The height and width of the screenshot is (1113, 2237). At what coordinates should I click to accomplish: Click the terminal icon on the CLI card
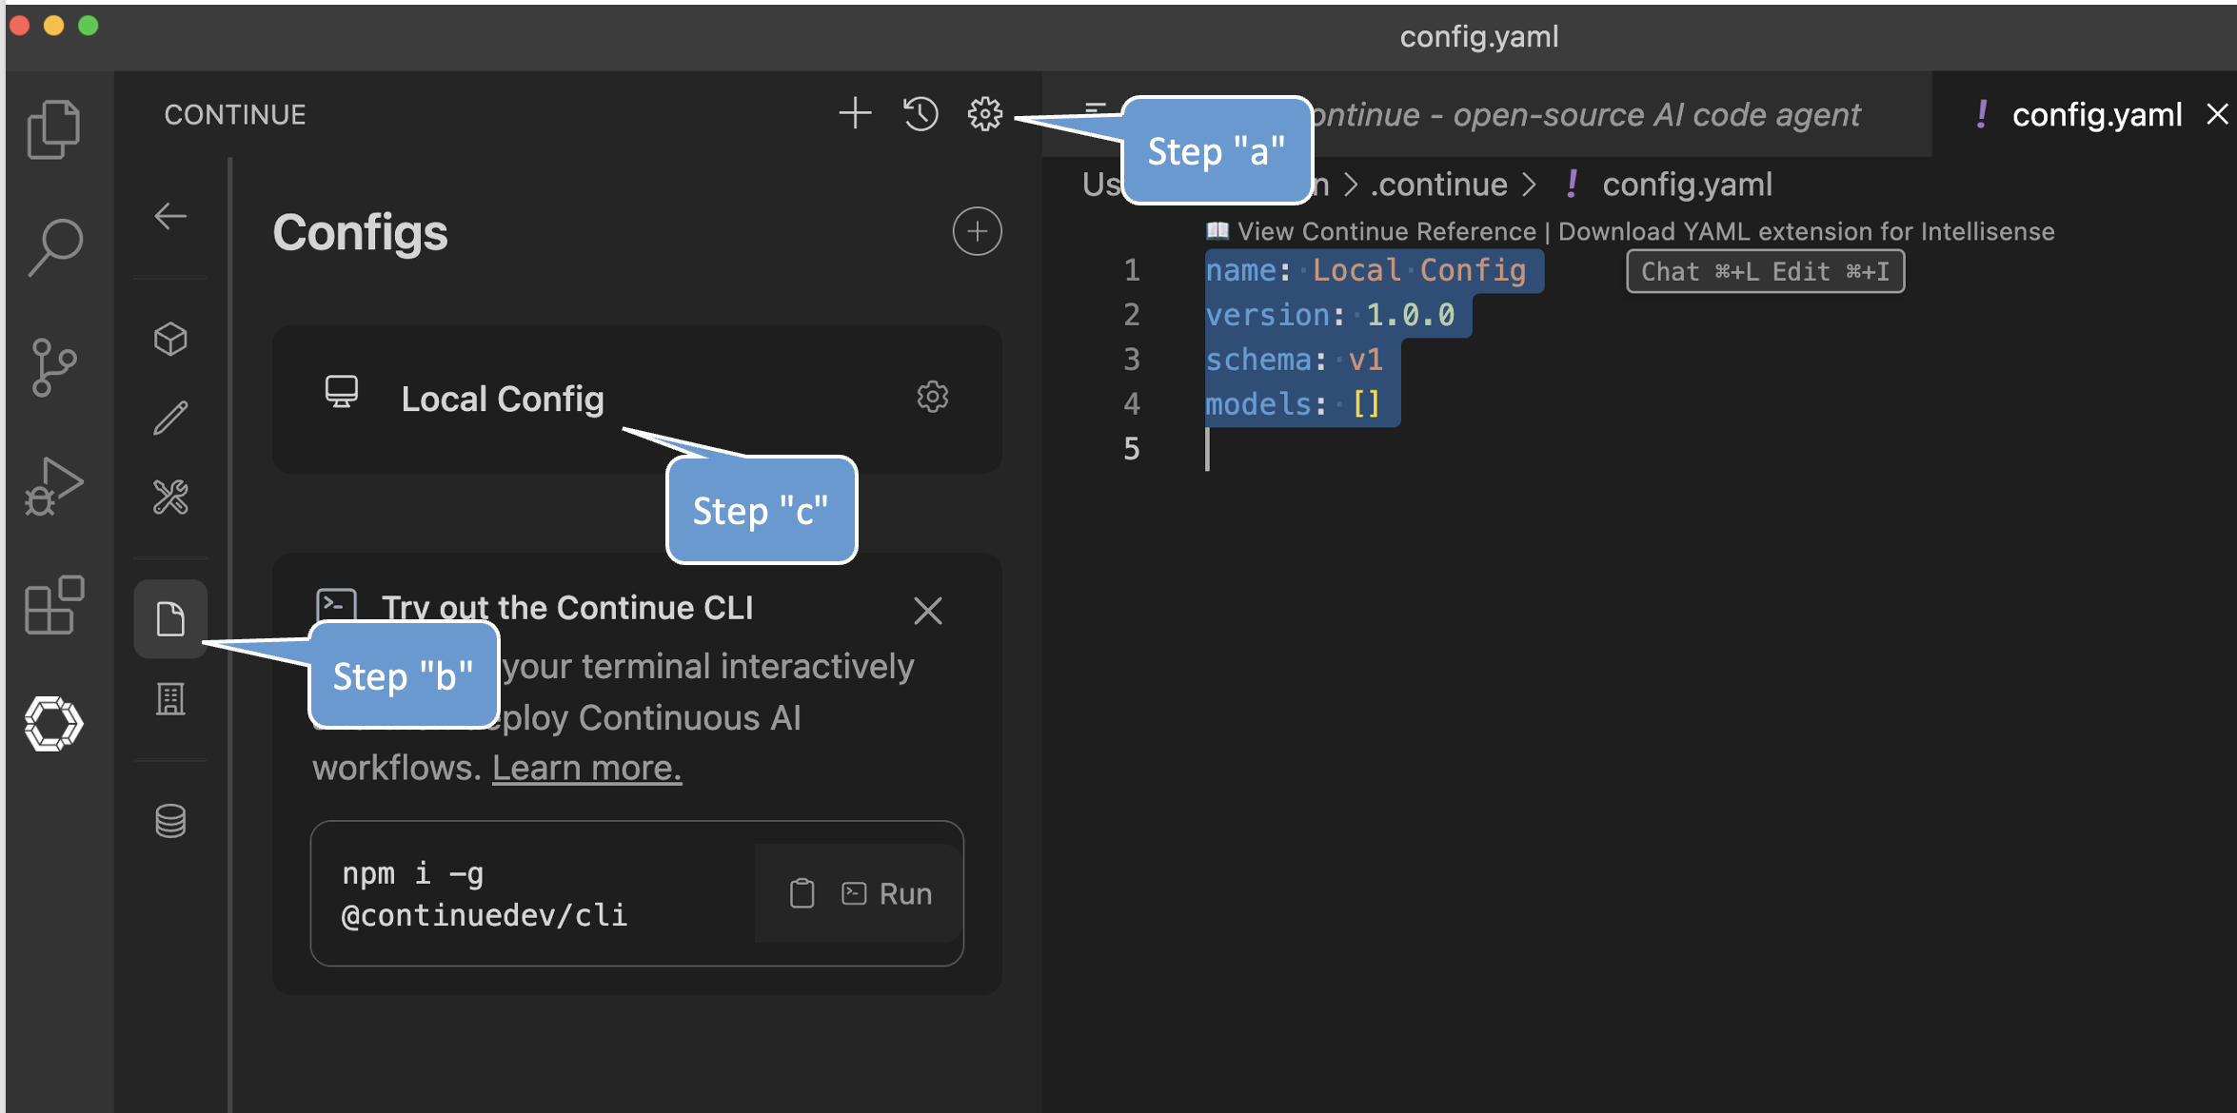tap(336, 605)
